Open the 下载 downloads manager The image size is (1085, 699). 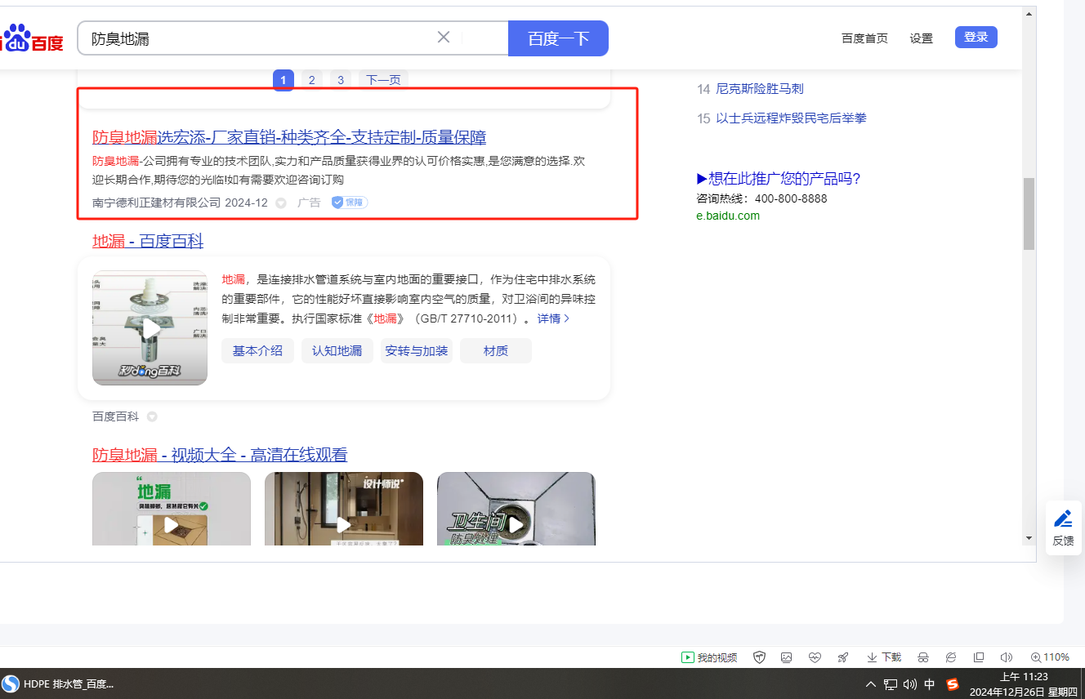pos(884,657)
